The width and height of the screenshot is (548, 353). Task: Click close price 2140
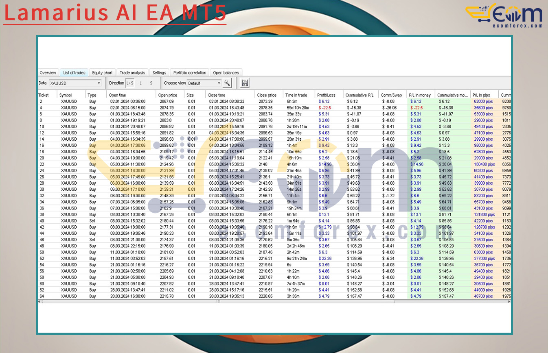tap(263, 164)
